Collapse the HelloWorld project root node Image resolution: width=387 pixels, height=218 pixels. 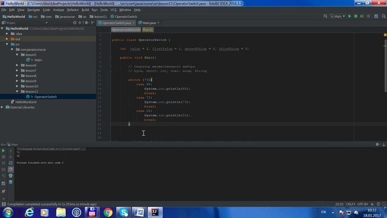pyautogui.click(x=2, y=28)
